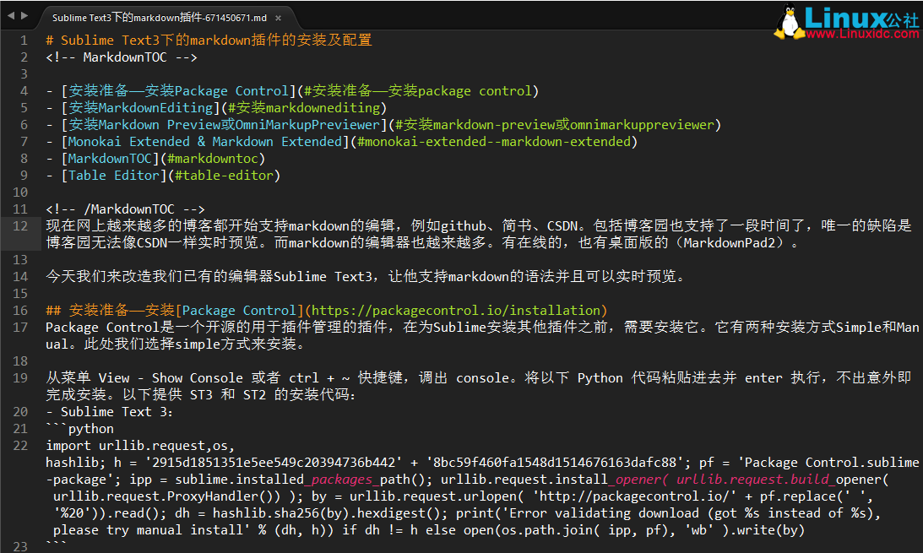The height and width of the screenshot is (553, 923).
Task: Click the URL 'https://packagecontrol.io/installation'
Action: [x=456, y=310]
